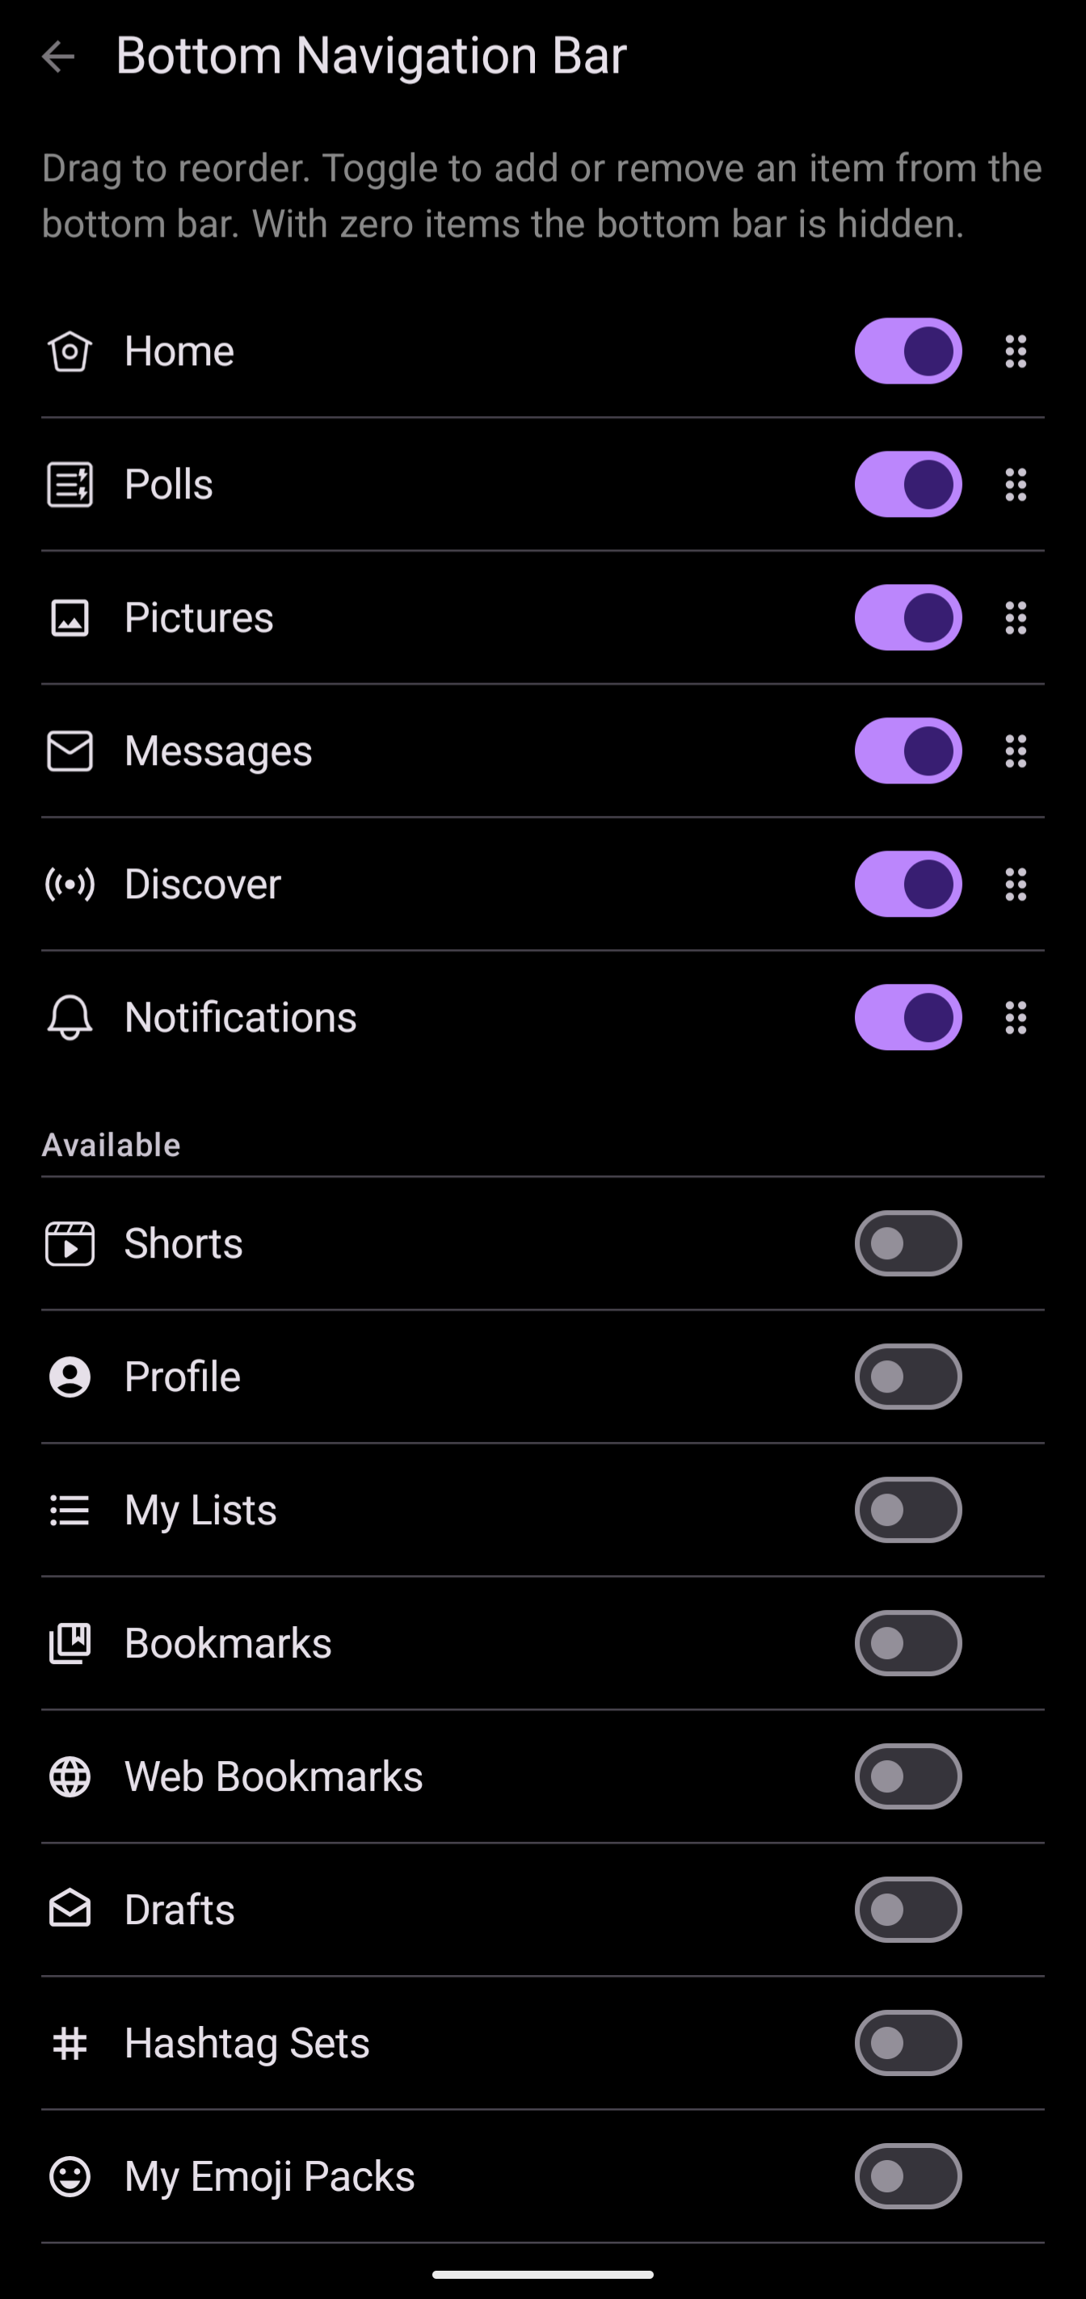Screen dimensions: 1086x2299
Task: Turn on the Bookmarks switch
Action: click(907, 1643)
